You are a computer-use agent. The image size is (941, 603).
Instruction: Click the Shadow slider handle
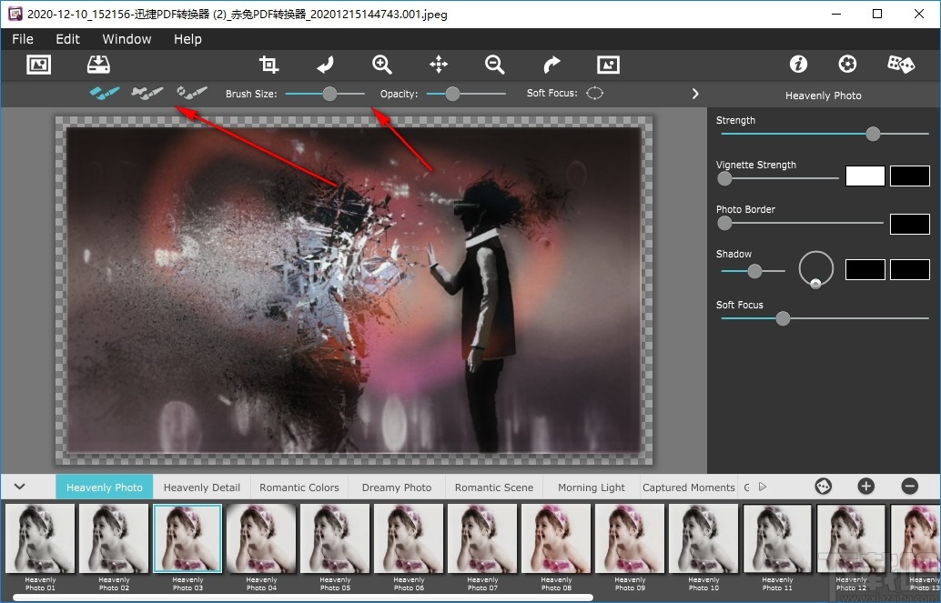tap(754, 271)
